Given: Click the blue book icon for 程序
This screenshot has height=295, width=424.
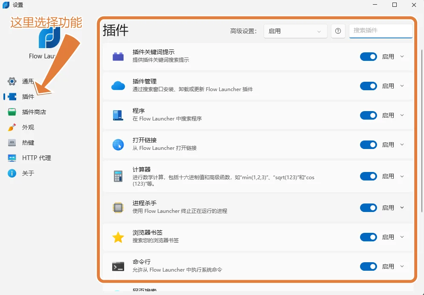Looking at the screenshot, I should 118,115.
